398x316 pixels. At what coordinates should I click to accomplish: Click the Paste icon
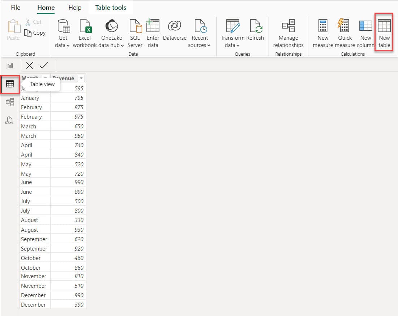pos(13,27)
